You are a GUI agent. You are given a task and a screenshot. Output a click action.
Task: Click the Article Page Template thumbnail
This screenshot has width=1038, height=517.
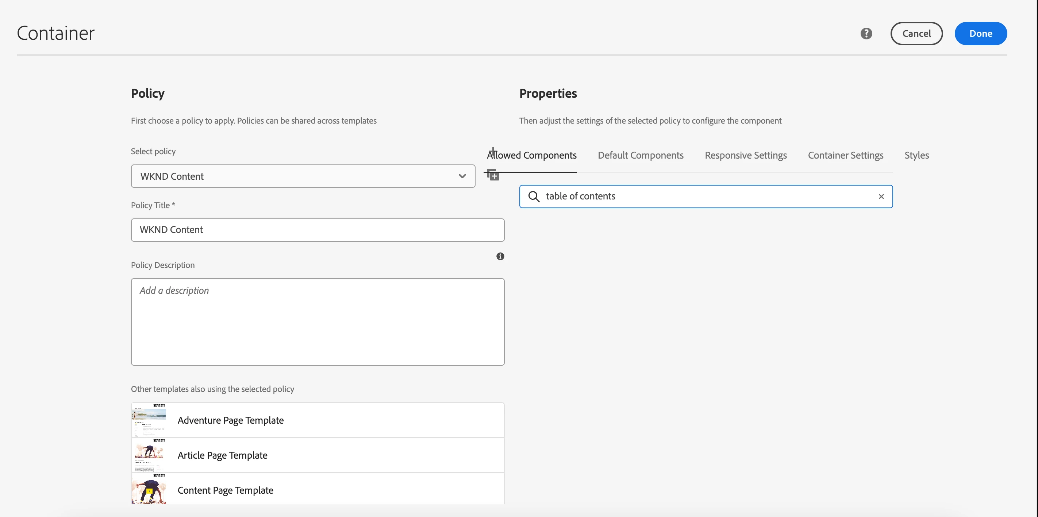(149, 455)
